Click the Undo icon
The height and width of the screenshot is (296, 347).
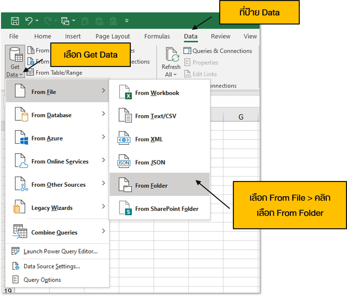click(x=29, y=21)
